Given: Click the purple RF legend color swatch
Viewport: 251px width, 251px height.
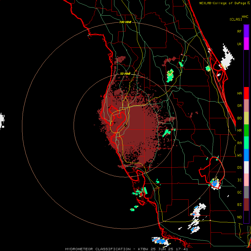Looking at the screenshot, I should click(x=246, y=31).
